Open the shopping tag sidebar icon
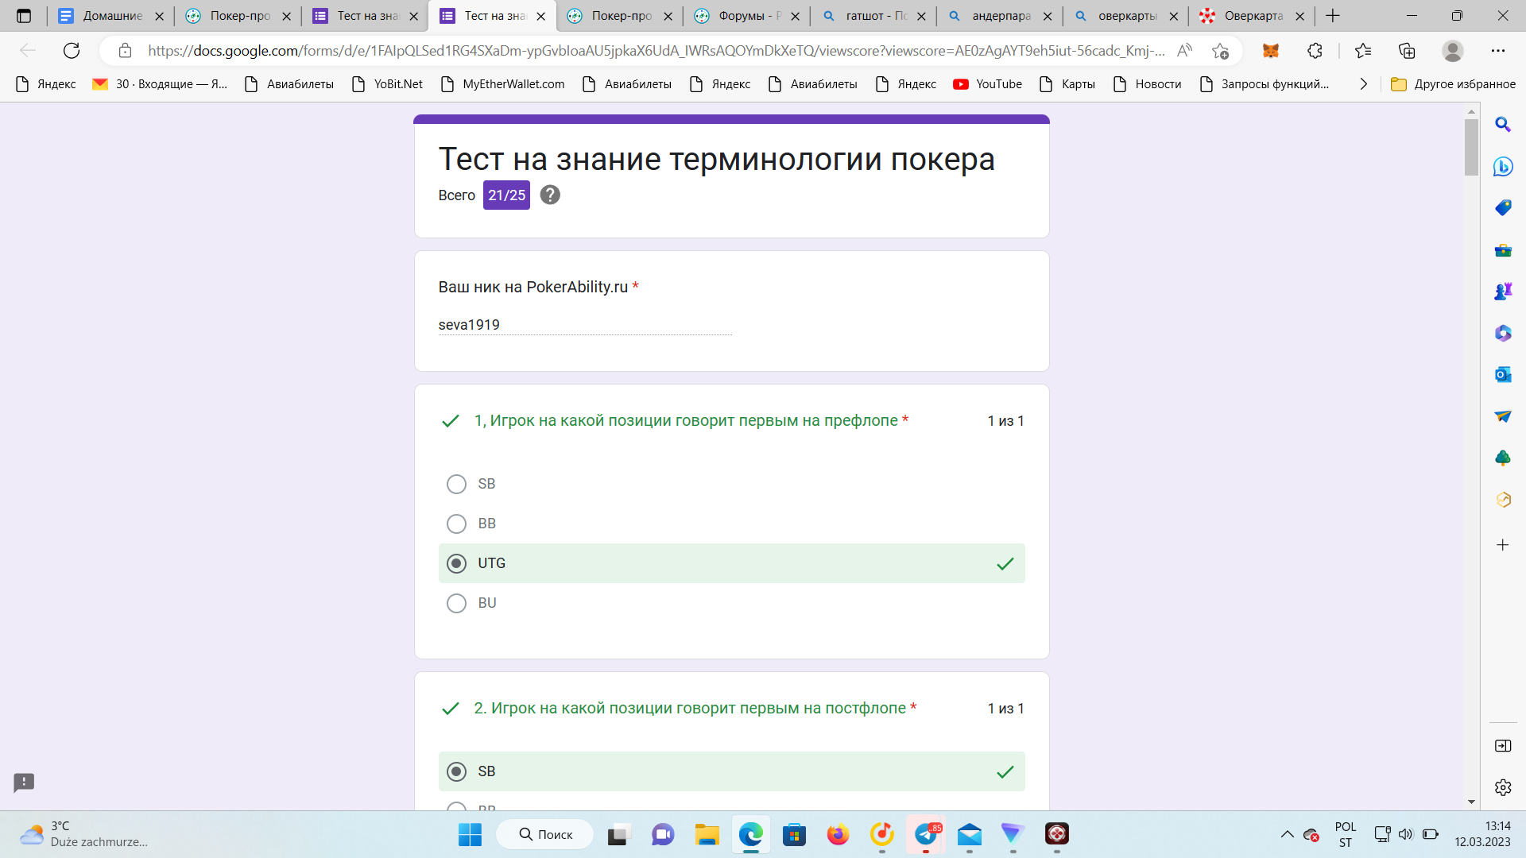 (1503, 207)
